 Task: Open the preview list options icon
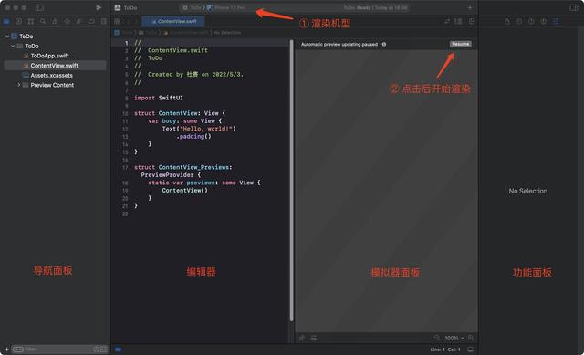[314, 338]
